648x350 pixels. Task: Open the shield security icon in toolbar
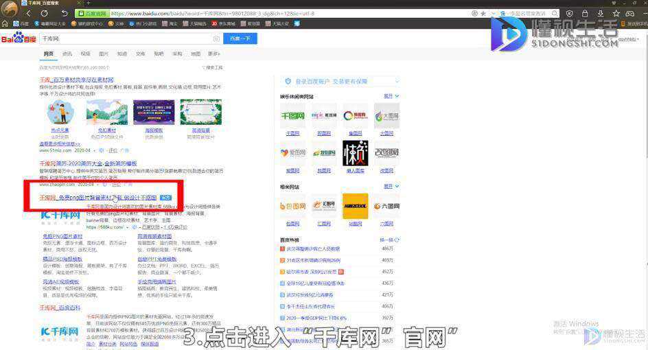pos(570,13)
